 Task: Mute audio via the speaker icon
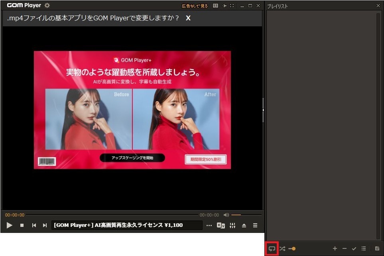pyautogui.click(x=226, y=215)
